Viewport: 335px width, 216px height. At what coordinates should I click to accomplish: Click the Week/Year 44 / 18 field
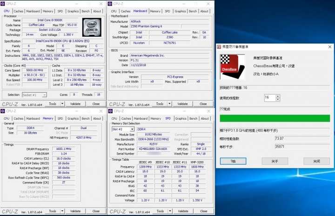[201, 154]
